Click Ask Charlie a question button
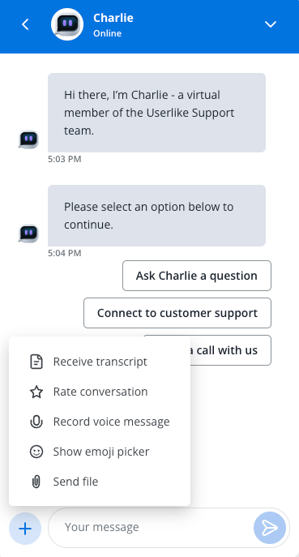Screen dimensions: 299x557 click(197, 276)
